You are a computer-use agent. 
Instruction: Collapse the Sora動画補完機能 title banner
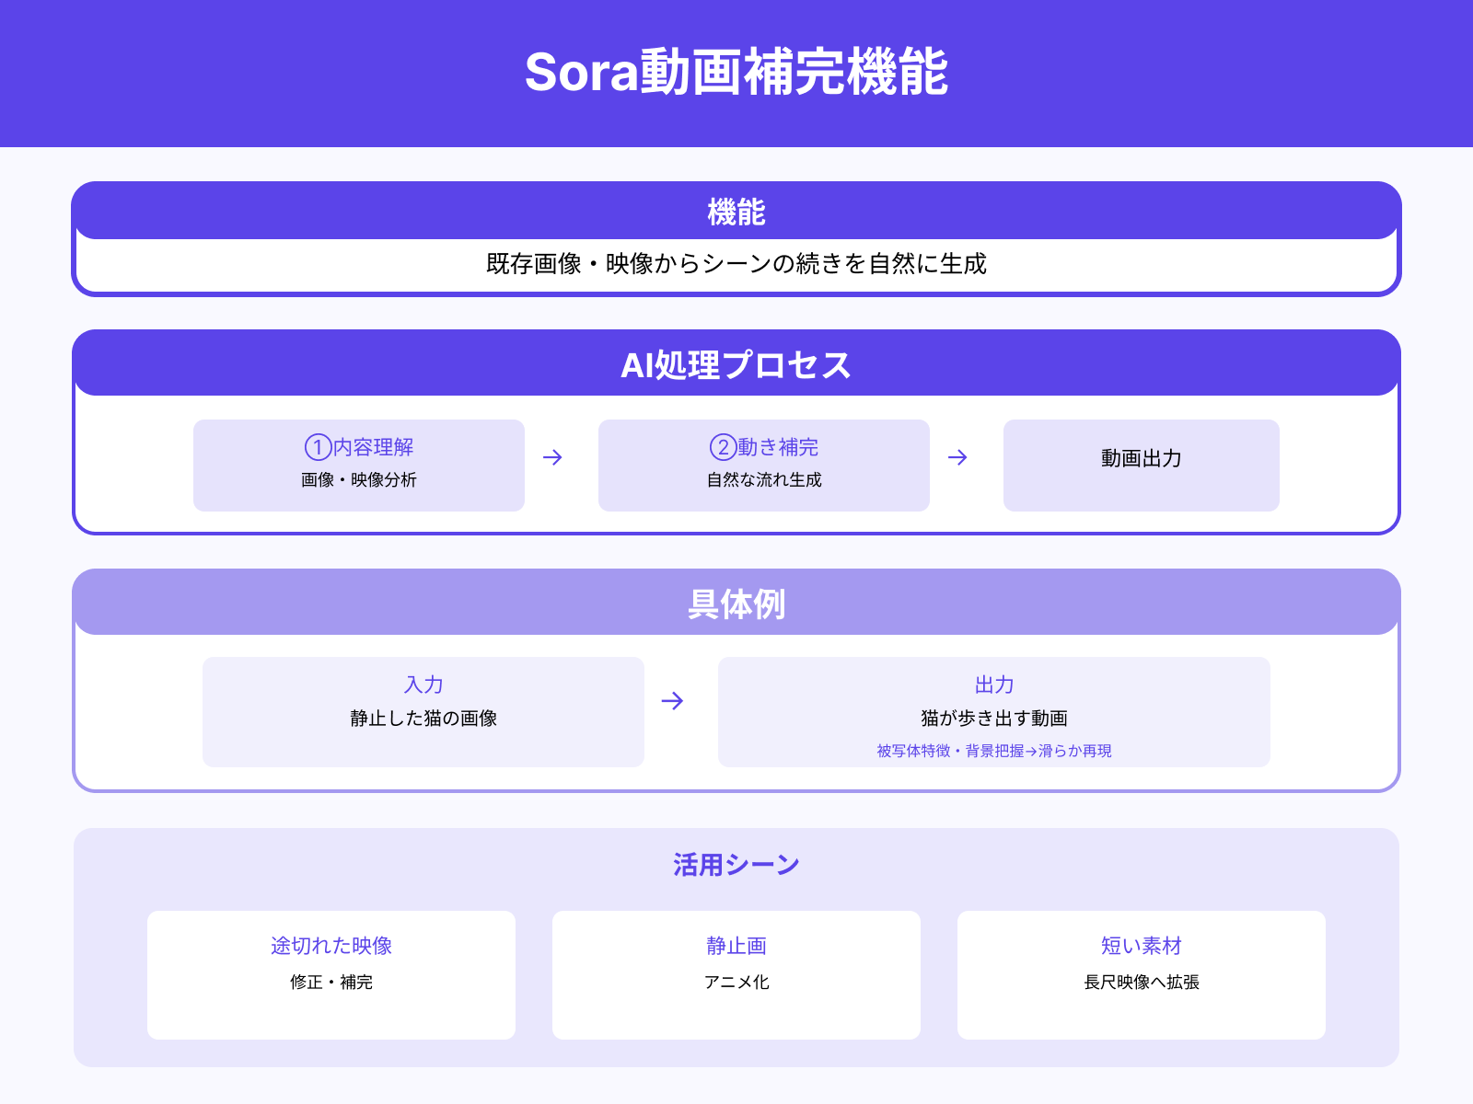tap(736, 72)
